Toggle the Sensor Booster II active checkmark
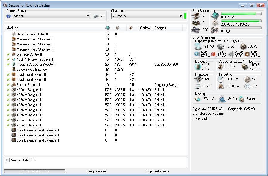The height and width of the screenshot is (176, 268). click(x=8, y=85)
